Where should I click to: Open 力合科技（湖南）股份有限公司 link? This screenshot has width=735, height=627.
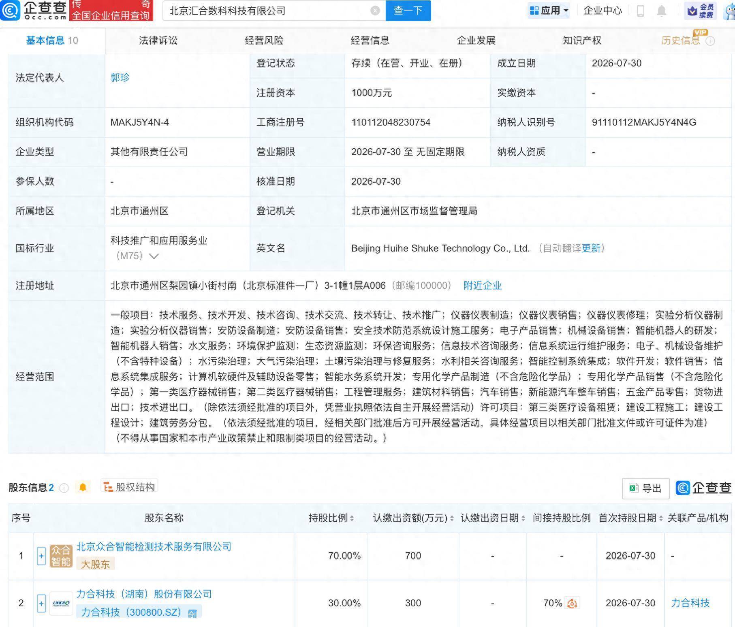144,594
